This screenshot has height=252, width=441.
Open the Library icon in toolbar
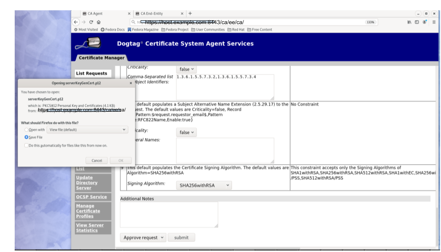pos(409,22)
